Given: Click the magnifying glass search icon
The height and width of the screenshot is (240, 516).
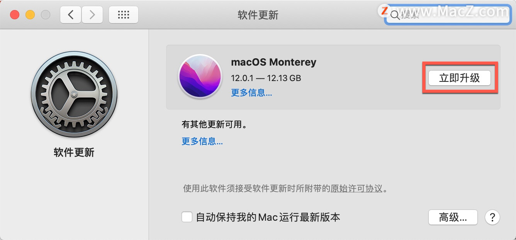Looking at the screenshot, I should 395,15.
